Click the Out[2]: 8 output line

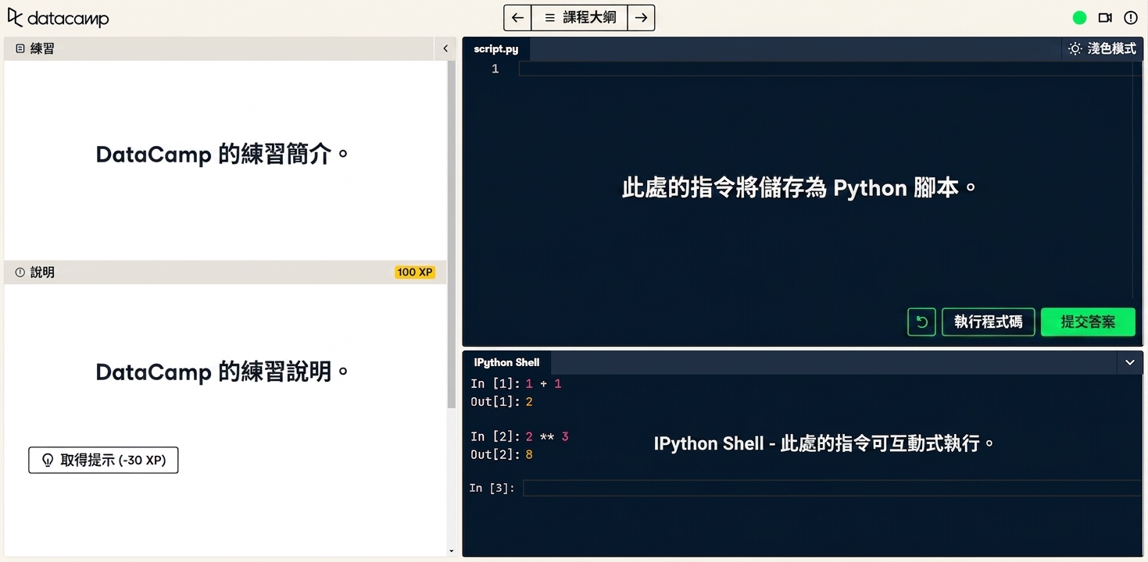coord(502,454)
